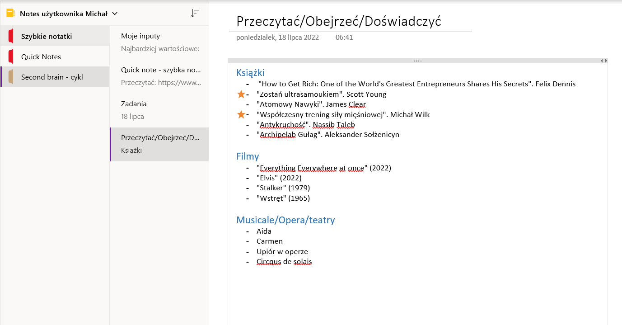
Task: Click the yellow notebook icon
Action: coord(11,14)
